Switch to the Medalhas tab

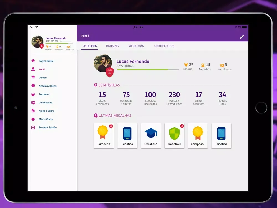[x=136, y=46]
